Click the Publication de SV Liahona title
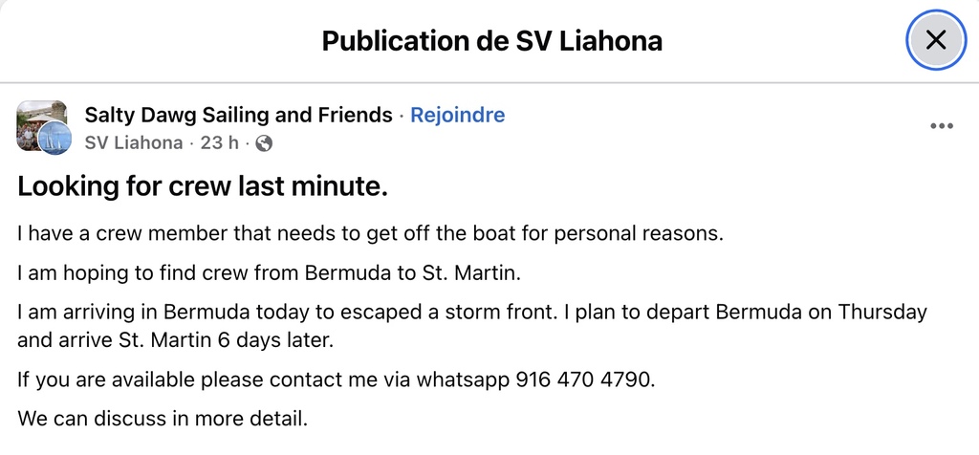 491,41
